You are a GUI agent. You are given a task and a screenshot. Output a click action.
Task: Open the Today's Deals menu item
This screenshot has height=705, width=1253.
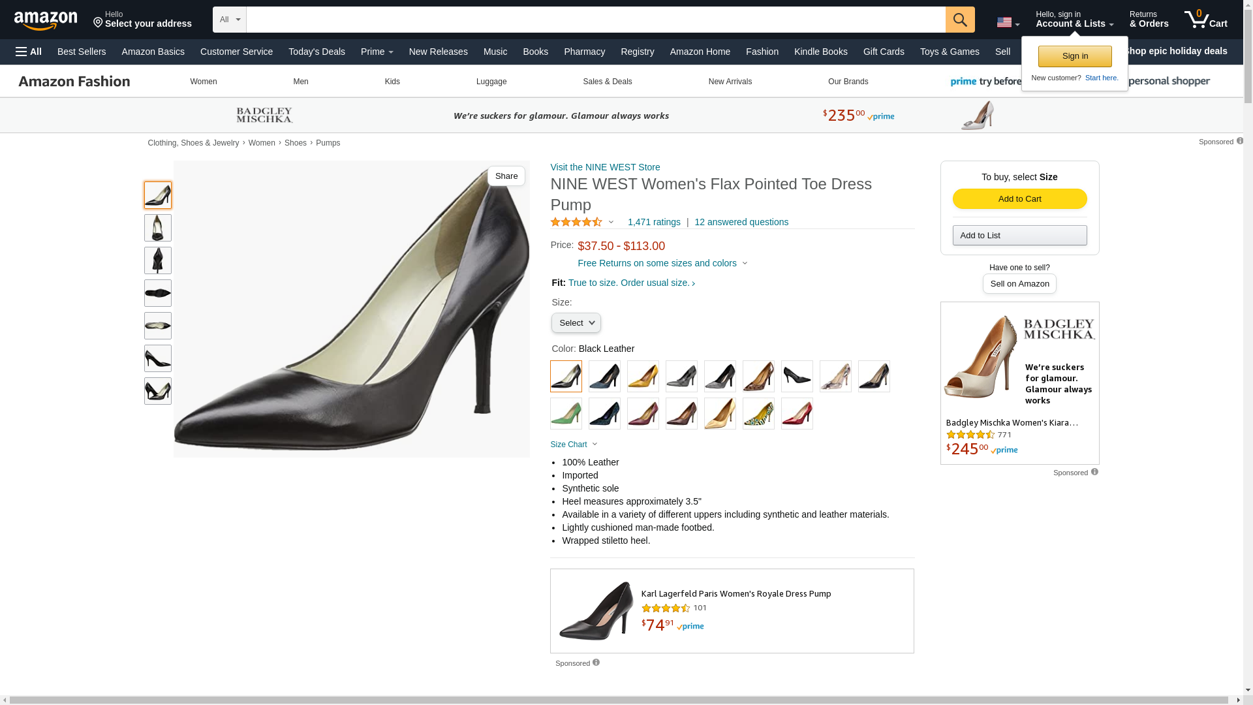pyautogui.click(x=317, y=52)
